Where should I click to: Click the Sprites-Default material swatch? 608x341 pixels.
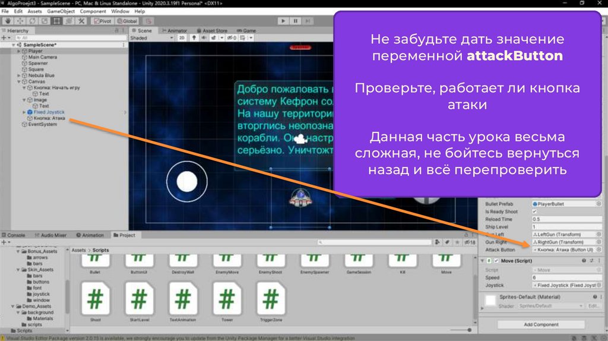pyautogui.click(x=490, y=300)
